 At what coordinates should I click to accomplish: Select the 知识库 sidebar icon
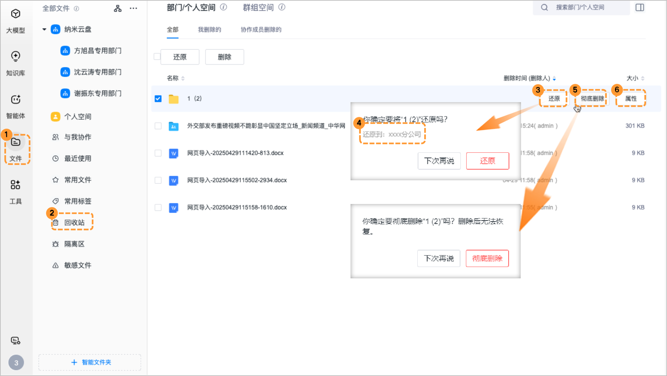click(x=16, y=64)
